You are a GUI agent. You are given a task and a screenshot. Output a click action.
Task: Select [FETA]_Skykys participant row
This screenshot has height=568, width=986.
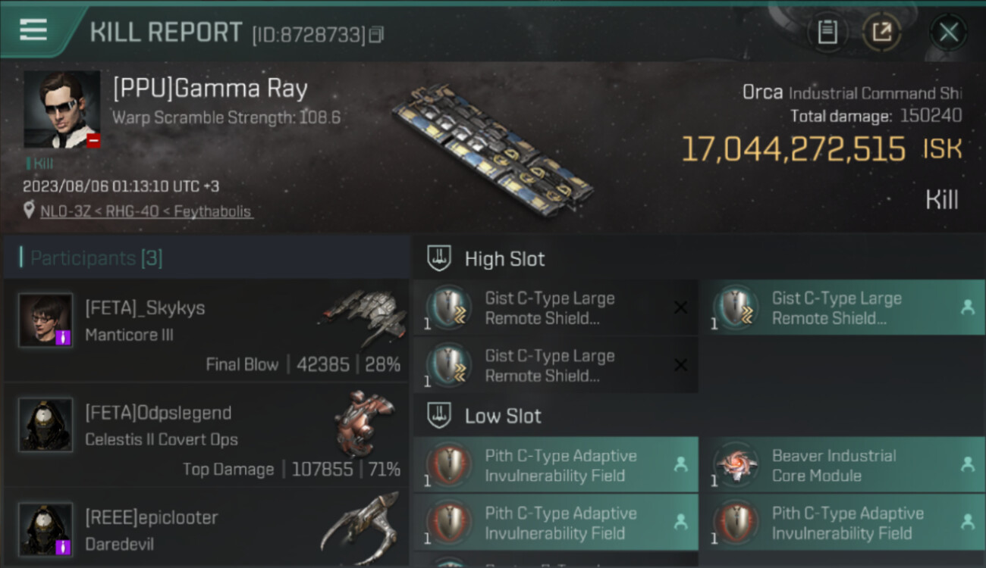point(206,330)
